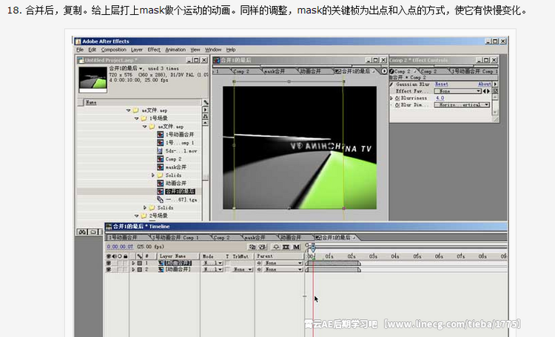Open the Layer menu

[x=137, y=50]
